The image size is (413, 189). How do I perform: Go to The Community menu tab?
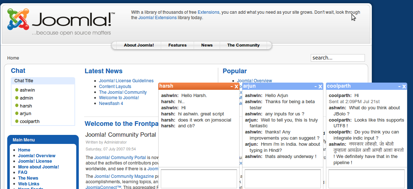point(243,45)
